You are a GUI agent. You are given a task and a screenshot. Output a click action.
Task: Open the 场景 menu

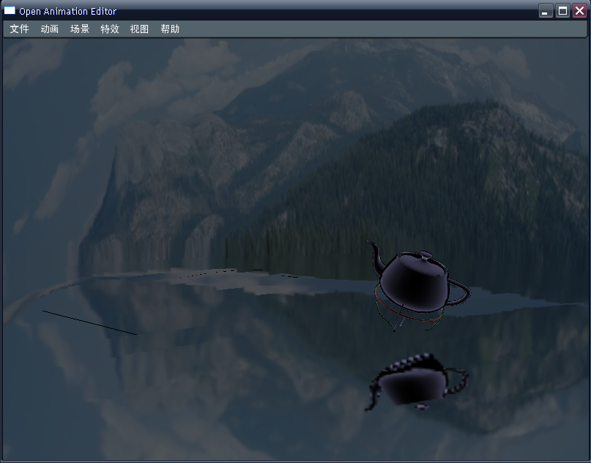coord(80,29)
